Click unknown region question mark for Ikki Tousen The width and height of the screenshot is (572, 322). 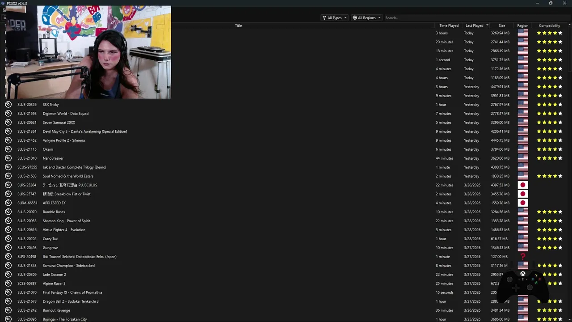(523, 257)
